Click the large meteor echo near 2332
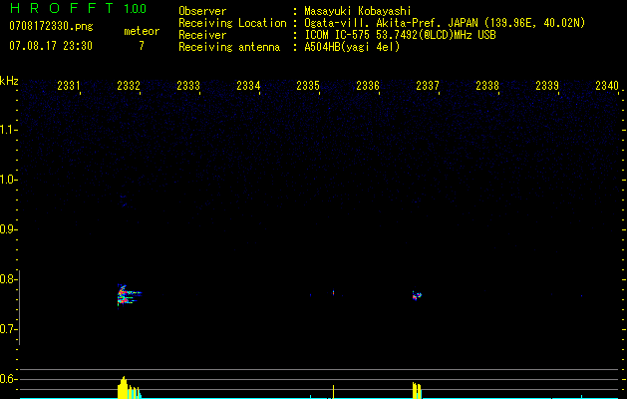Image resolution: width=627 pixels, height=399 pixels. [129, 295]
